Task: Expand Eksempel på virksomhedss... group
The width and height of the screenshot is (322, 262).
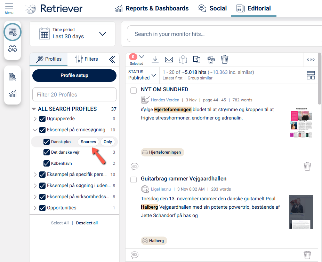Action: tap(35, 197)
